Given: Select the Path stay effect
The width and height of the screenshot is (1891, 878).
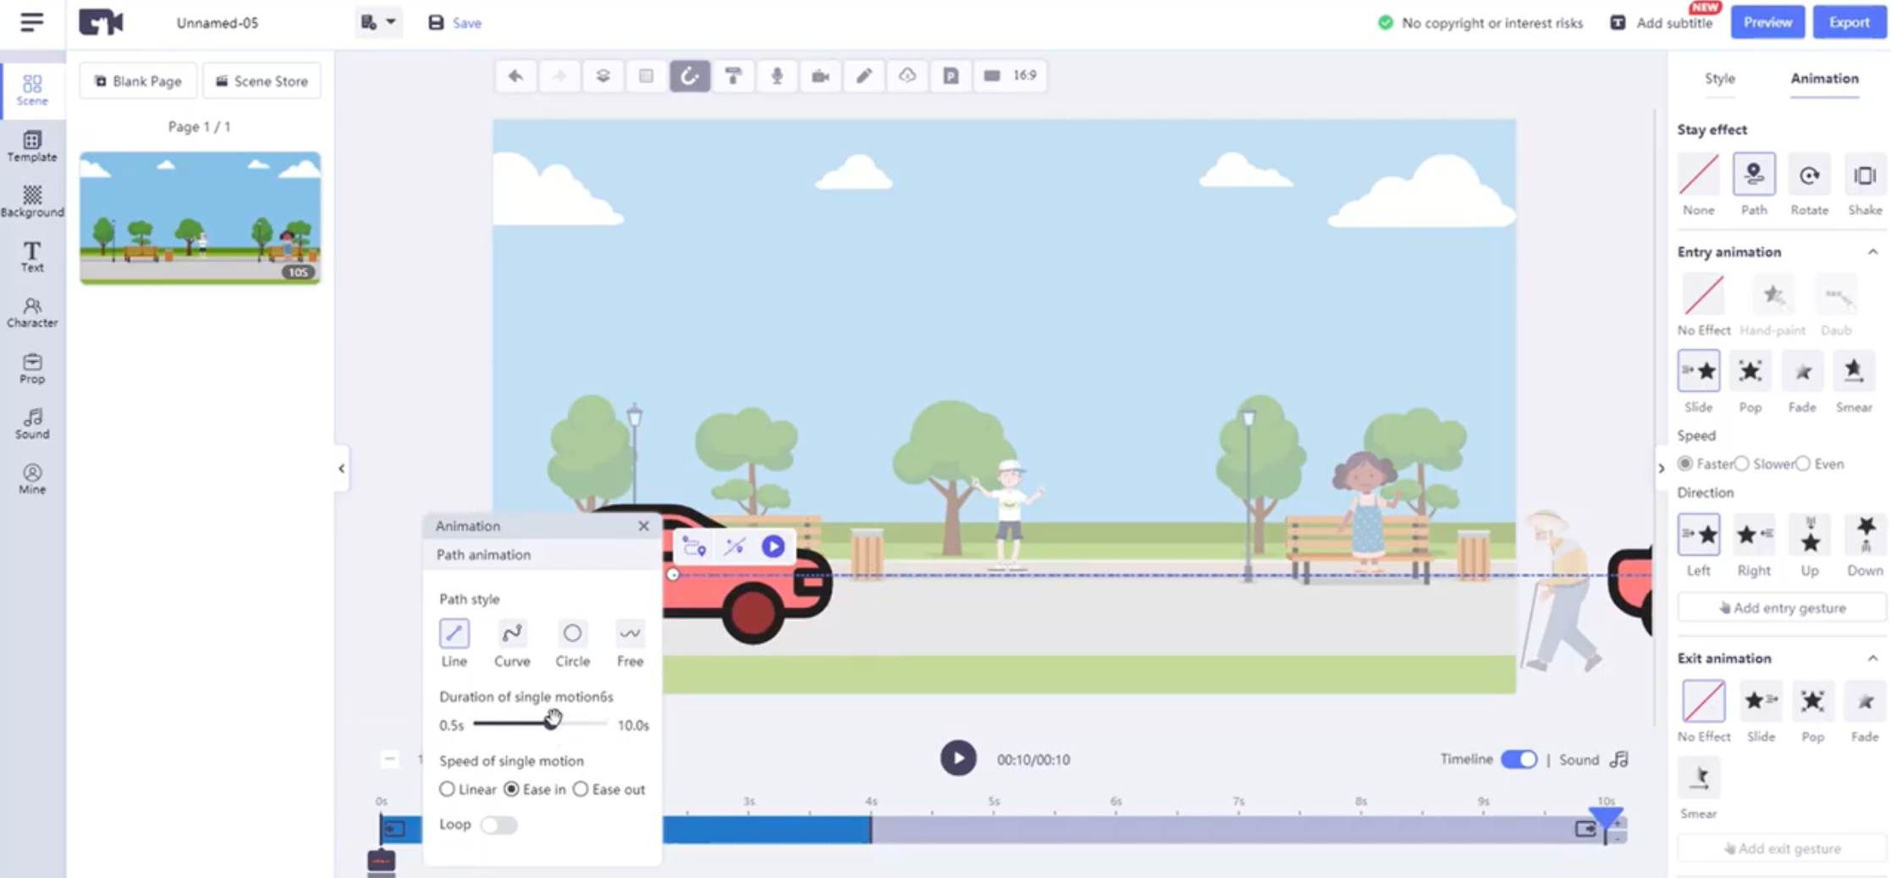Looking at the screenshot, I should (1754, 175).
